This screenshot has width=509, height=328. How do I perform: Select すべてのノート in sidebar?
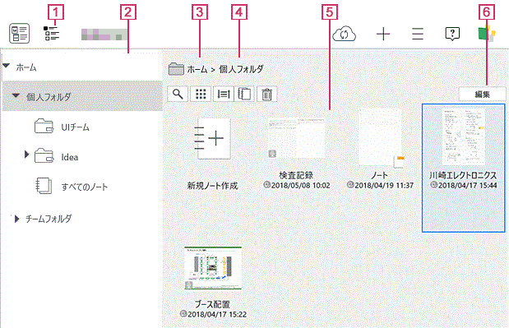85,187
